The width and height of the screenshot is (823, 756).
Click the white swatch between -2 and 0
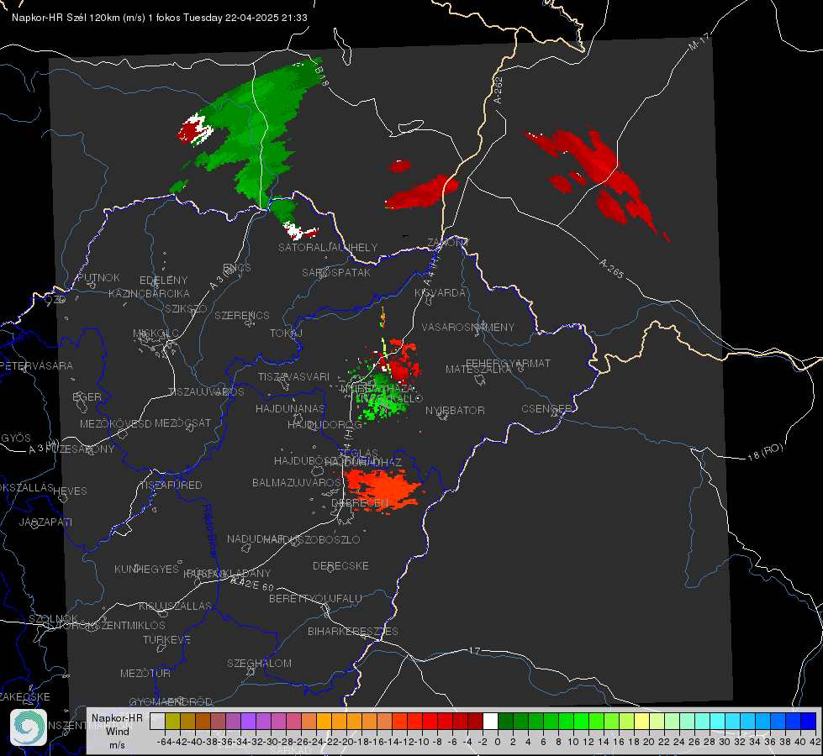(490, 721)
